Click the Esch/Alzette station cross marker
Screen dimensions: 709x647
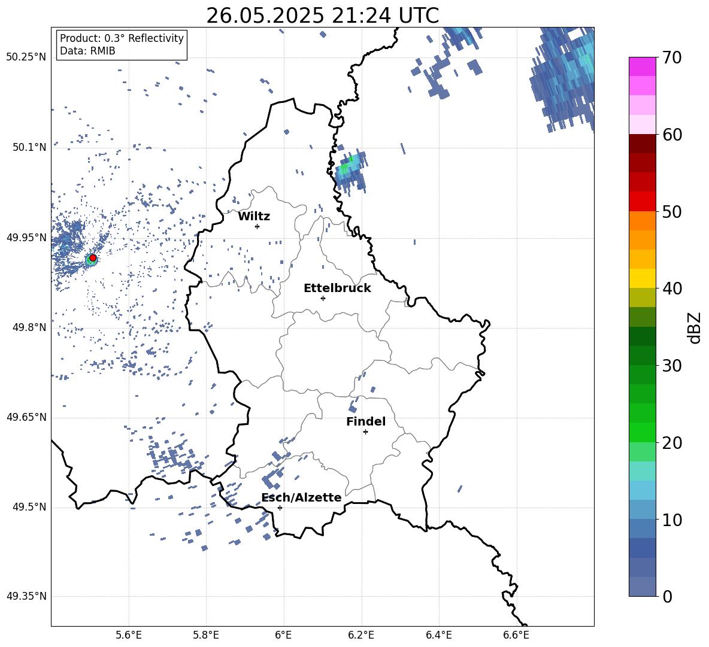tap(280, 508)
